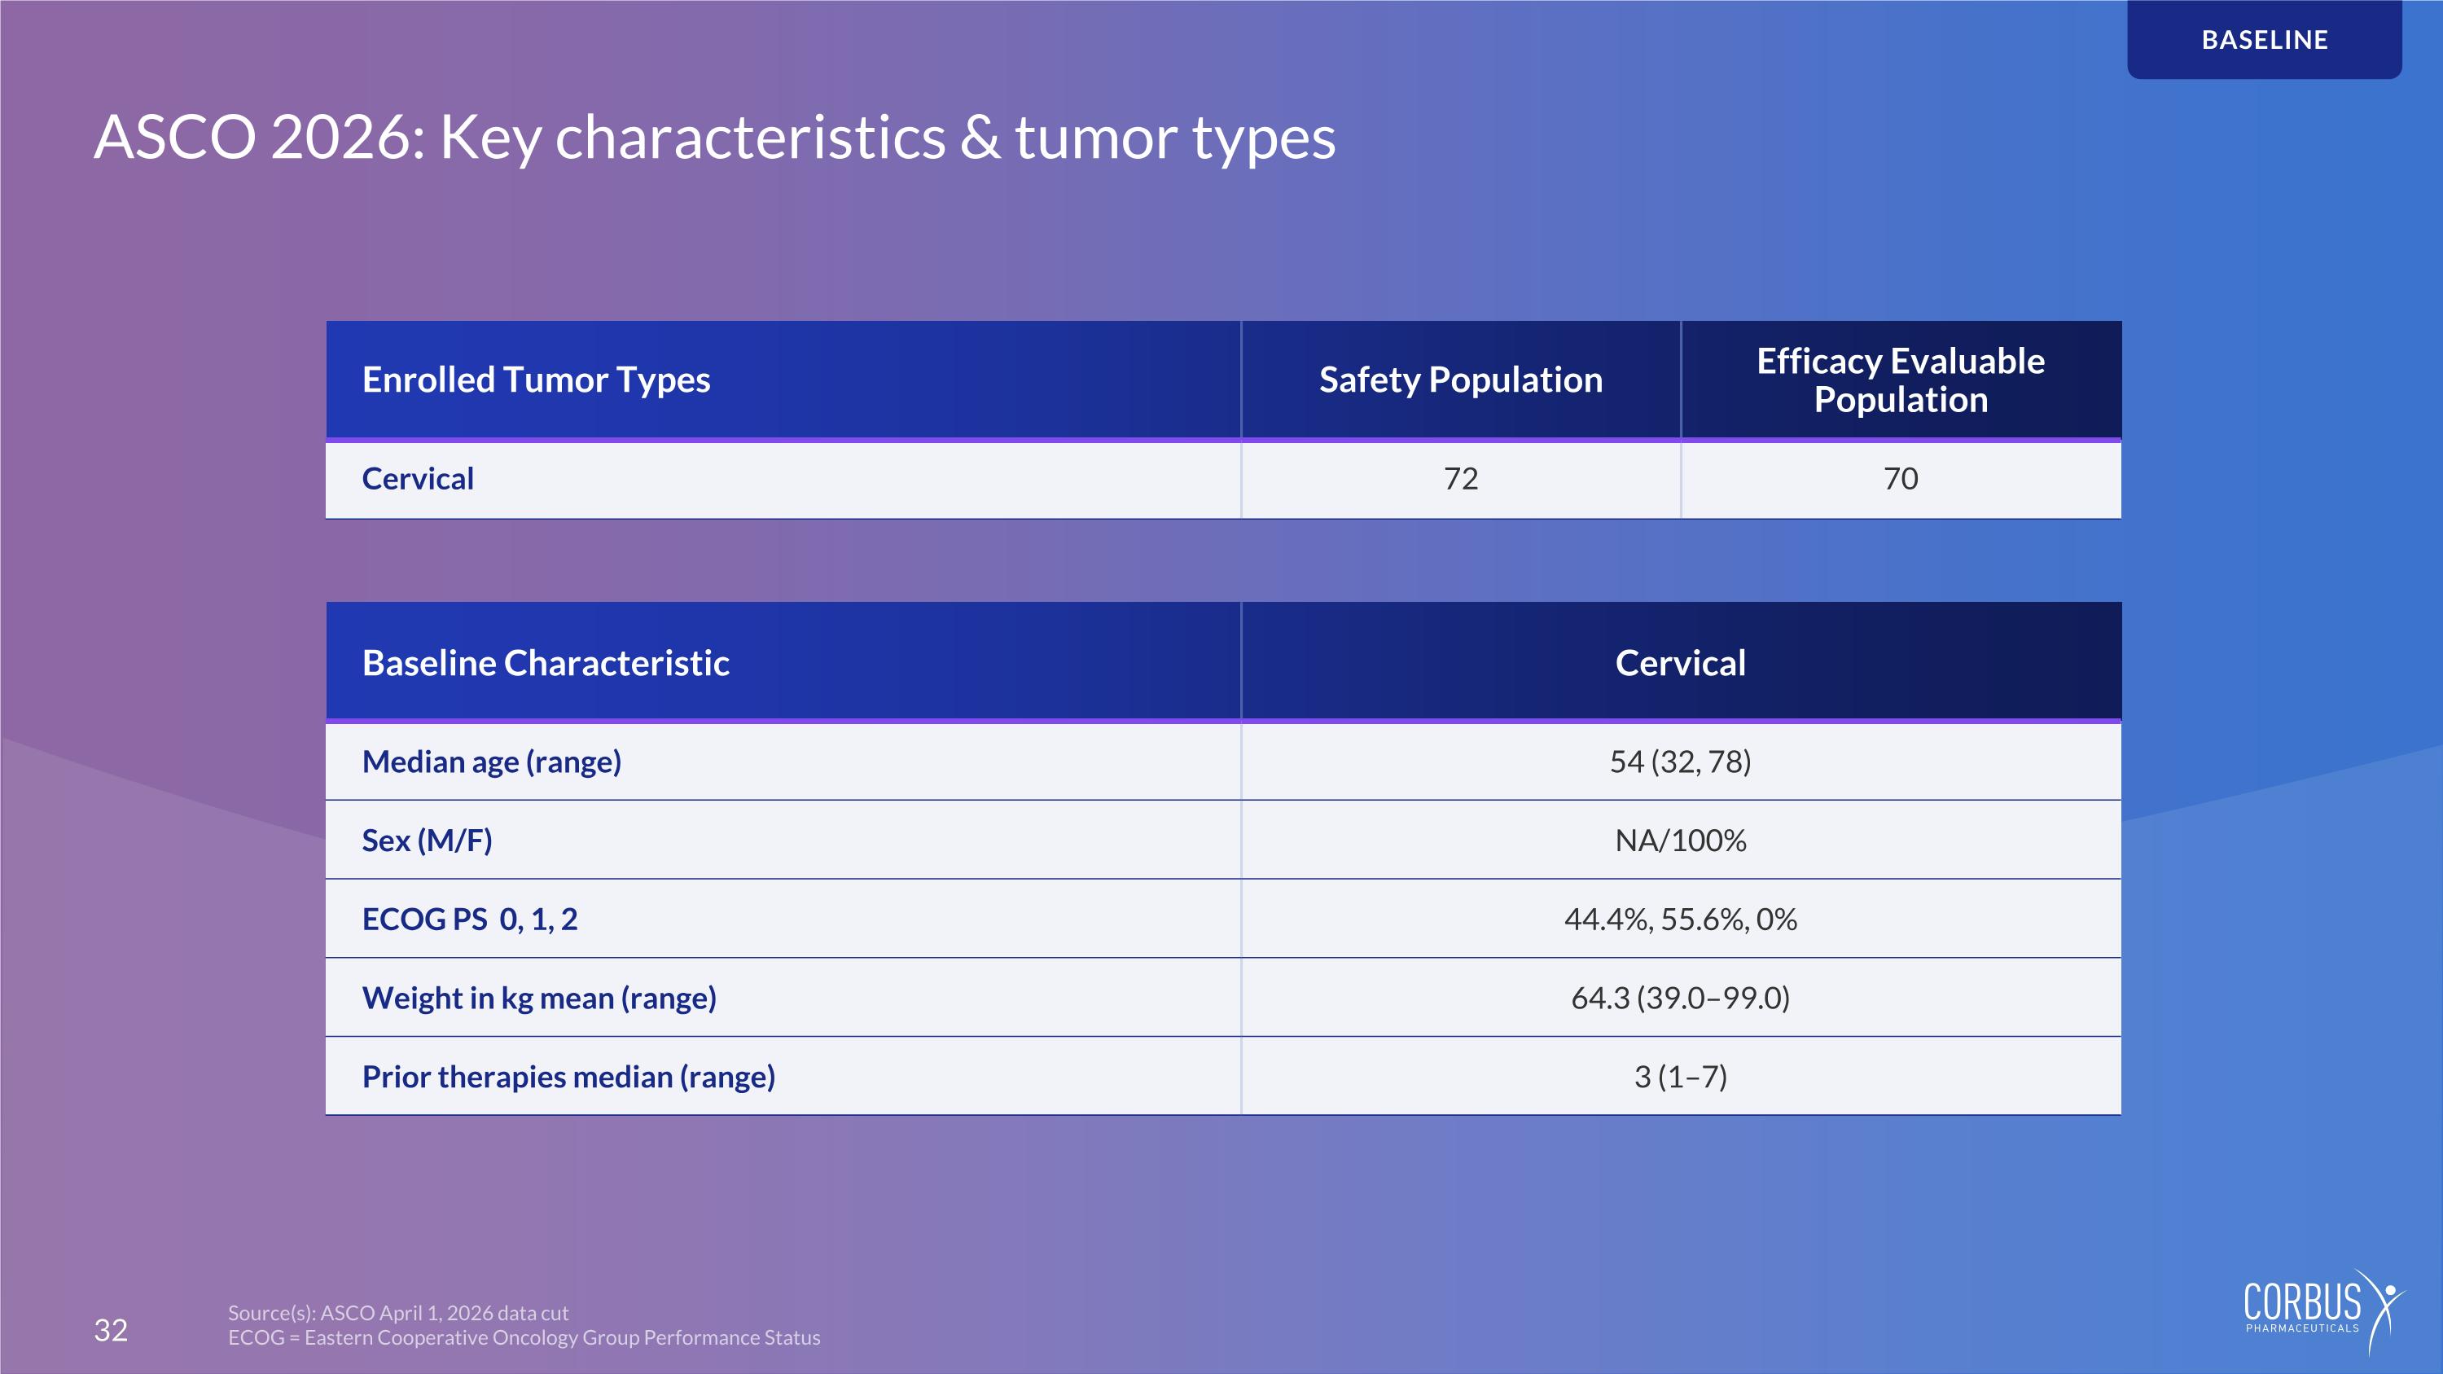The height and width of the screenshot is (1374, 2443).
Task: Click the efficacy evaluable value 70
Action: [x=1901, y=478]
